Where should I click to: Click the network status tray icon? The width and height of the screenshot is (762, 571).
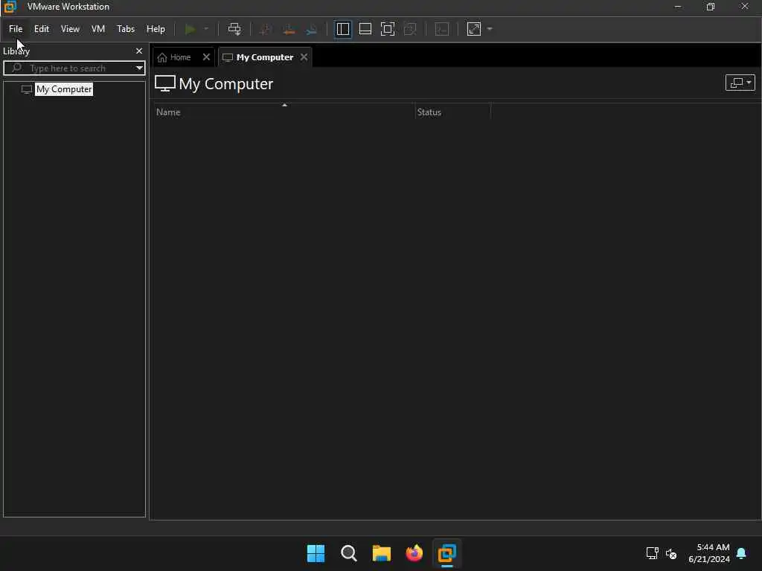click(x=652, y=553)
